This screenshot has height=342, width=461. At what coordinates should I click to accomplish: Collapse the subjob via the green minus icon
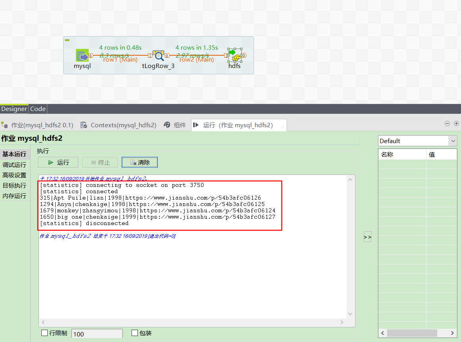67,40
